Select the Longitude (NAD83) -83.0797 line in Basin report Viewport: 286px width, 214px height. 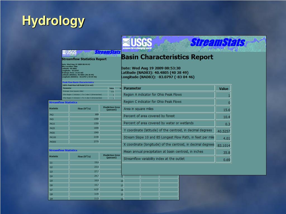click(x=158, y=77)
